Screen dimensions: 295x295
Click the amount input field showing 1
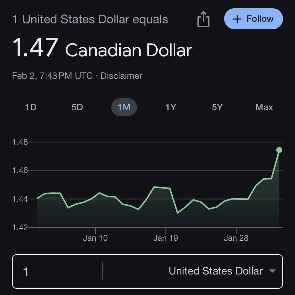tap(57, 271)
